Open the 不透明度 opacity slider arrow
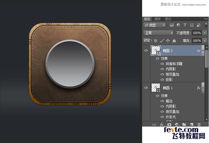The height and width of the screenshot is (143, 209). (x=205, y=33)
